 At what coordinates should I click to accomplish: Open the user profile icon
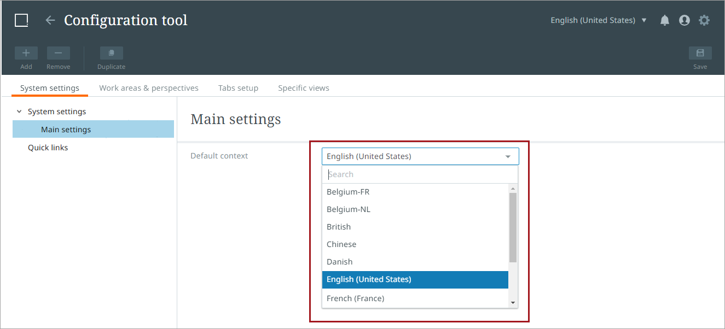pyautogui.click(x=685, y=20)
